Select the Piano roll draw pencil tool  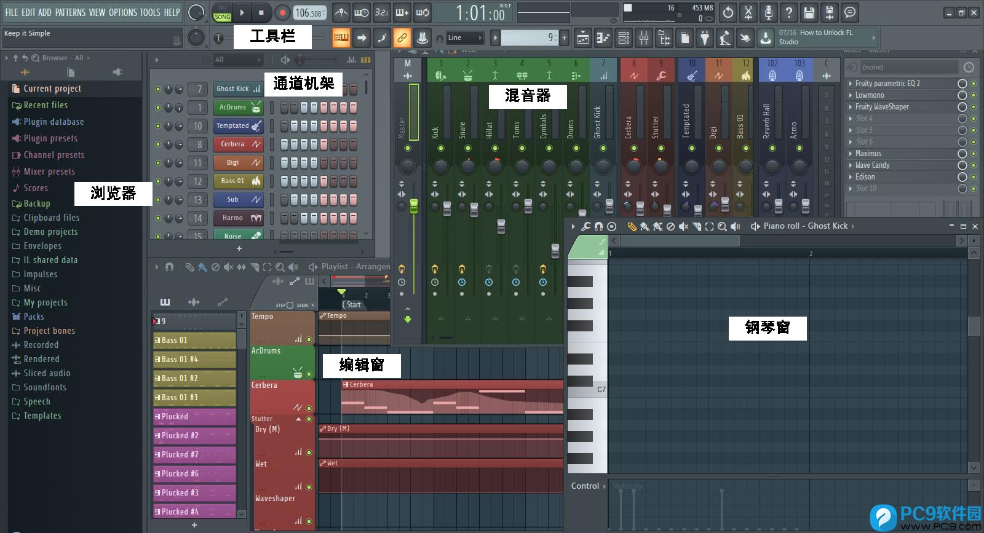click(x=632, y=226)
